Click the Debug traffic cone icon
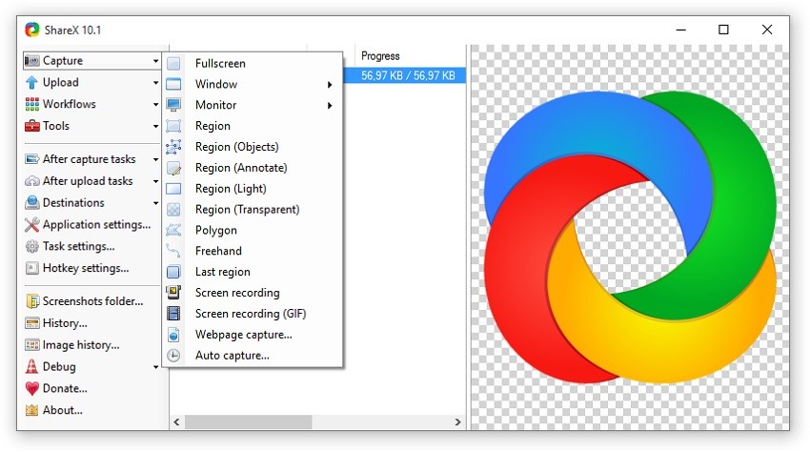Image resolution: width=810 pixels, height=452 pixels. [32, 367]
